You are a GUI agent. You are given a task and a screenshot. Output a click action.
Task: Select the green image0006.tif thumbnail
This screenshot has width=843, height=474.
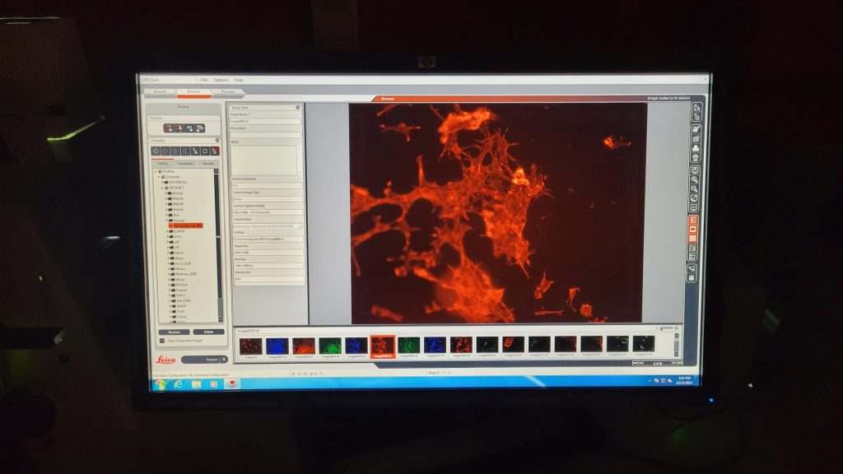[x=408, y=346]
